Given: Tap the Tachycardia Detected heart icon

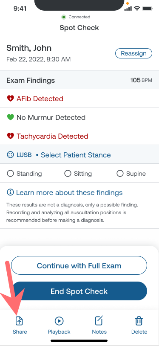Looking at the screenshot, I should click(10, 136).
